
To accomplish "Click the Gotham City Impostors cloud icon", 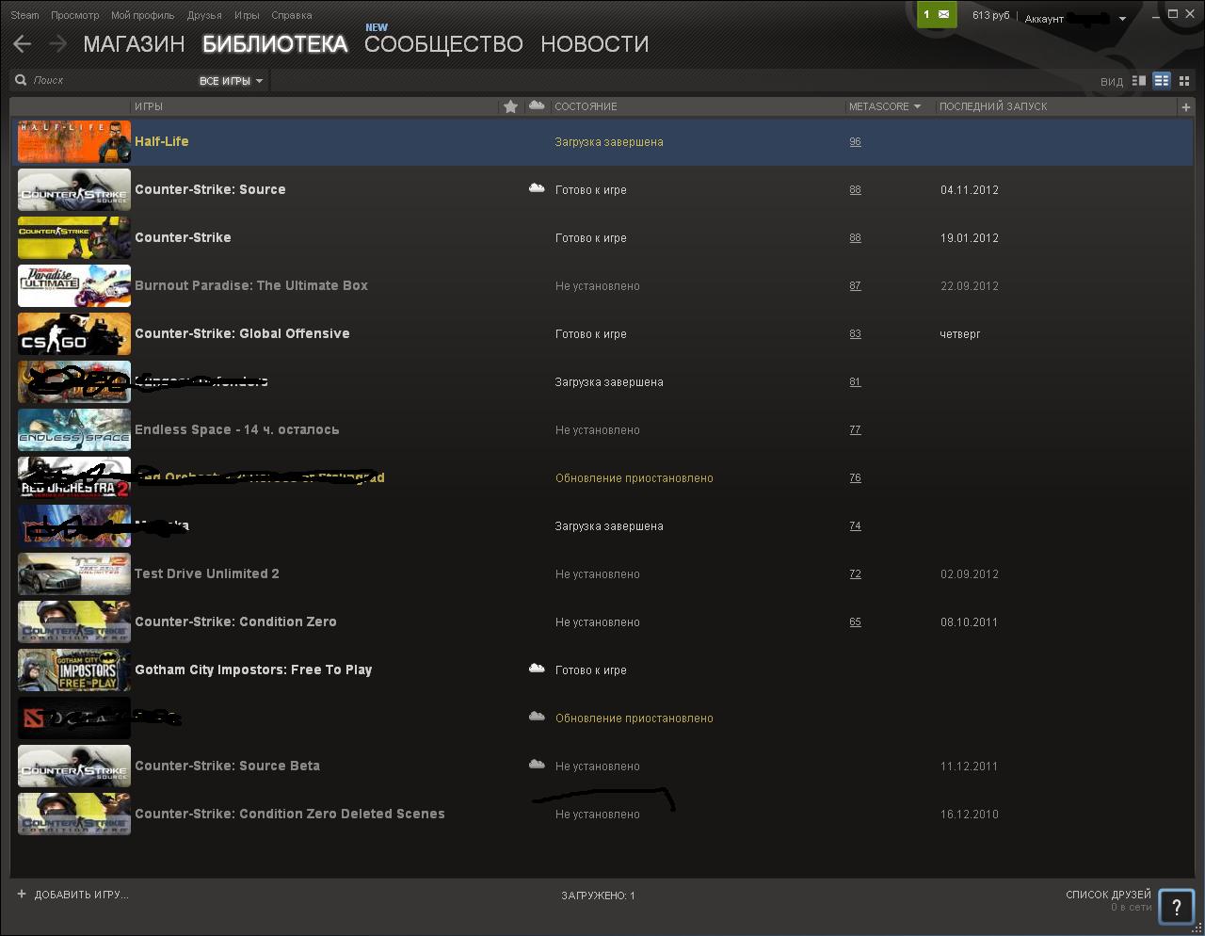I will [537, 669].
